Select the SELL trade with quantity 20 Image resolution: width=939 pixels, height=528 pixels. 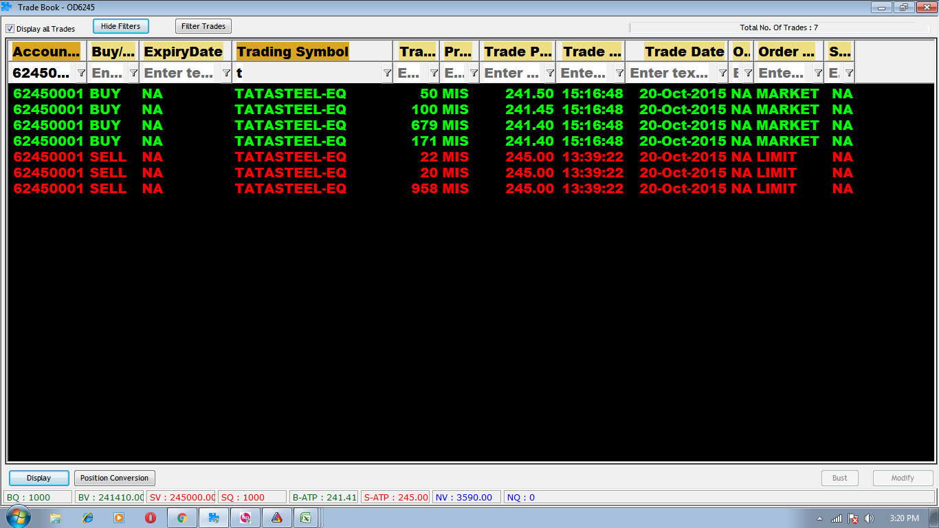click(x=433, y=173)
